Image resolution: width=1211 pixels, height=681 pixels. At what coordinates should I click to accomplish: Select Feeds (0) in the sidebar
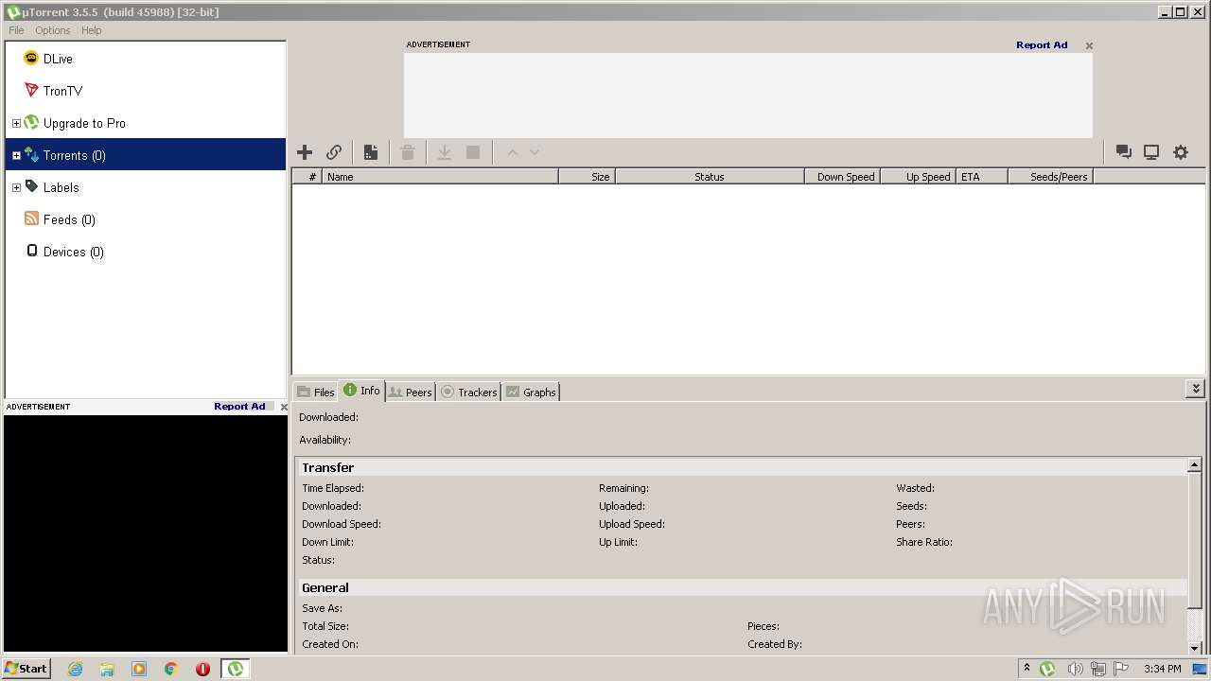[x=69, y=219]
